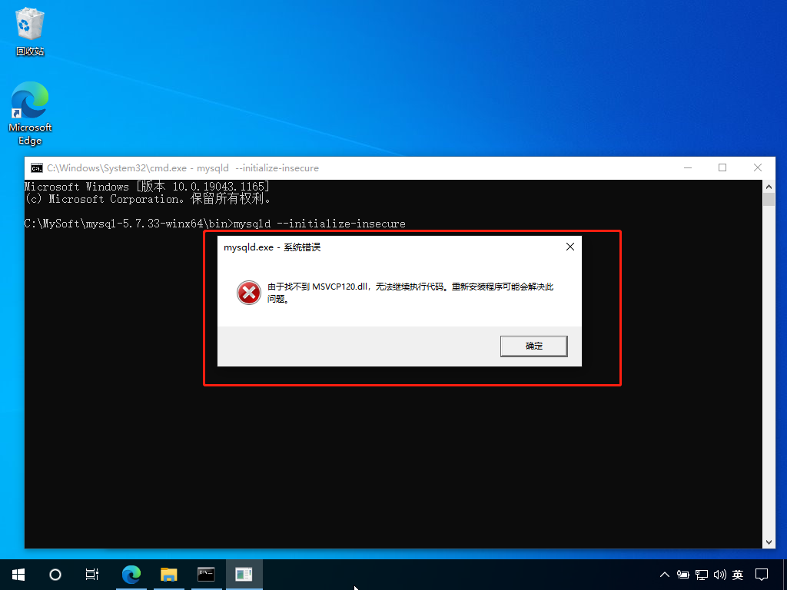Open Cortana search on the taskbar
The width and height of the screenshot is (787, 590).
point(55,574)
